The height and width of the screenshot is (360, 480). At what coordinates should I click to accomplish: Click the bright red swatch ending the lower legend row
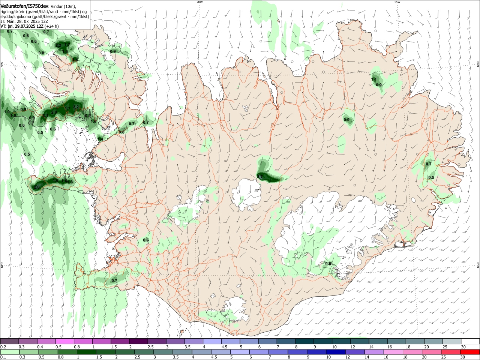[x=470, y=352]
